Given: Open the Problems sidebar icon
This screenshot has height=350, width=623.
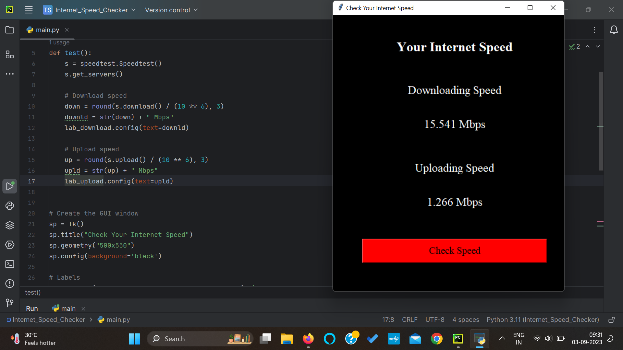Looking at the screenshot, I should pos(10,284).
